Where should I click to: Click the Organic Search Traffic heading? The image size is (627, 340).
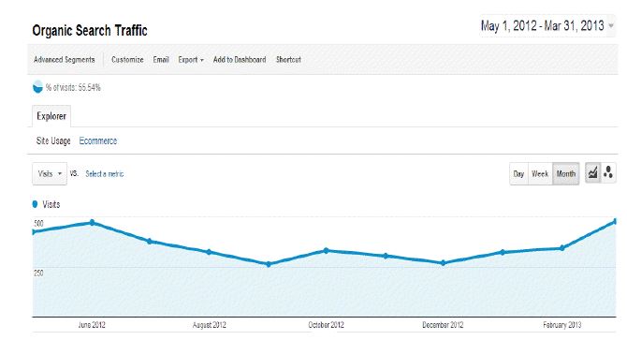[x=90, y=30]
